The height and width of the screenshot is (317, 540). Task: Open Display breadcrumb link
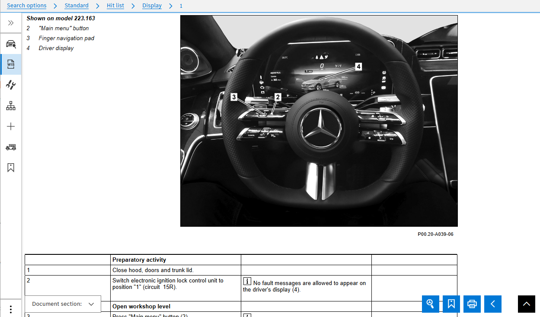pyautogui.click(x=152, y=6)
